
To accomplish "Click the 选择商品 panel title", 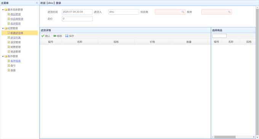I will (217, 30).
